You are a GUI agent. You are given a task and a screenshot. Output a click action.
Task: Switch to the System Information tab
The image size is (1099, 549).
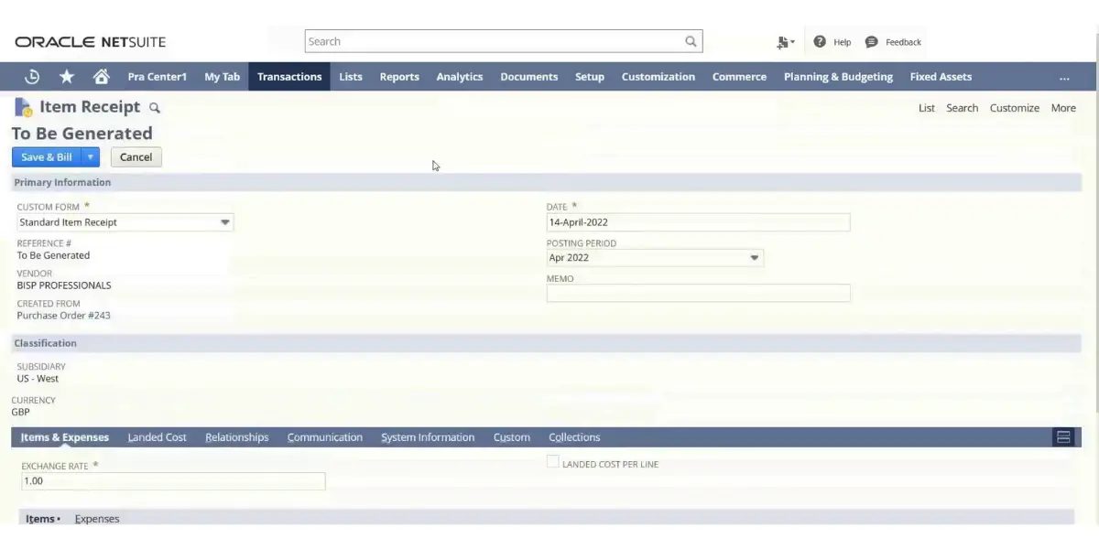click(x=428, y=437)
